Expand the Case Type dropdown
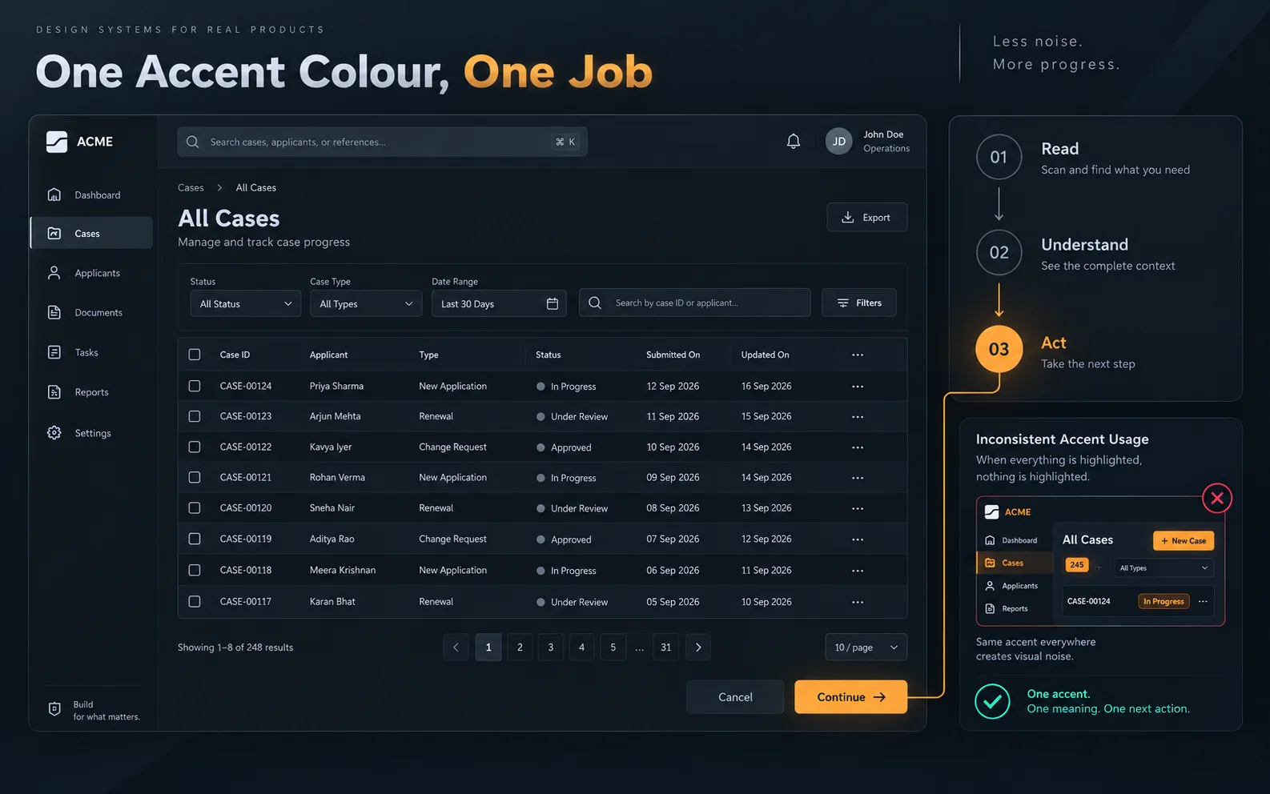 366,304
